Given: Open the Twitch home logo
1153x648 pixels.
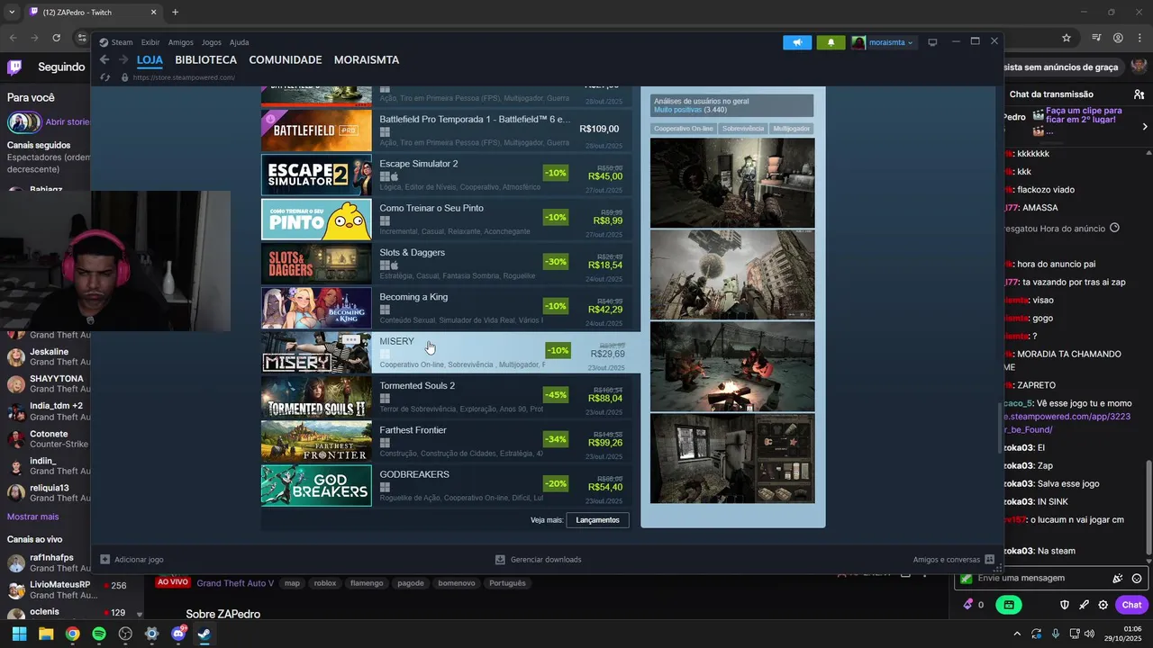Looking at the screenshot, I should [x=14, y=67].
